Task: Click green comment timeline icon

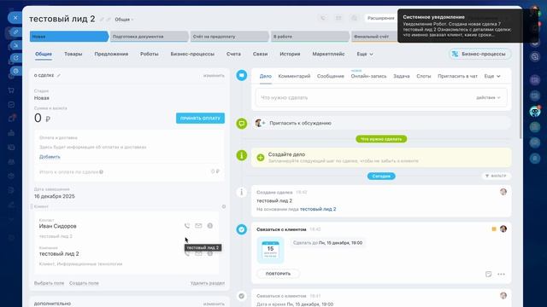Action: pos(241,123)
